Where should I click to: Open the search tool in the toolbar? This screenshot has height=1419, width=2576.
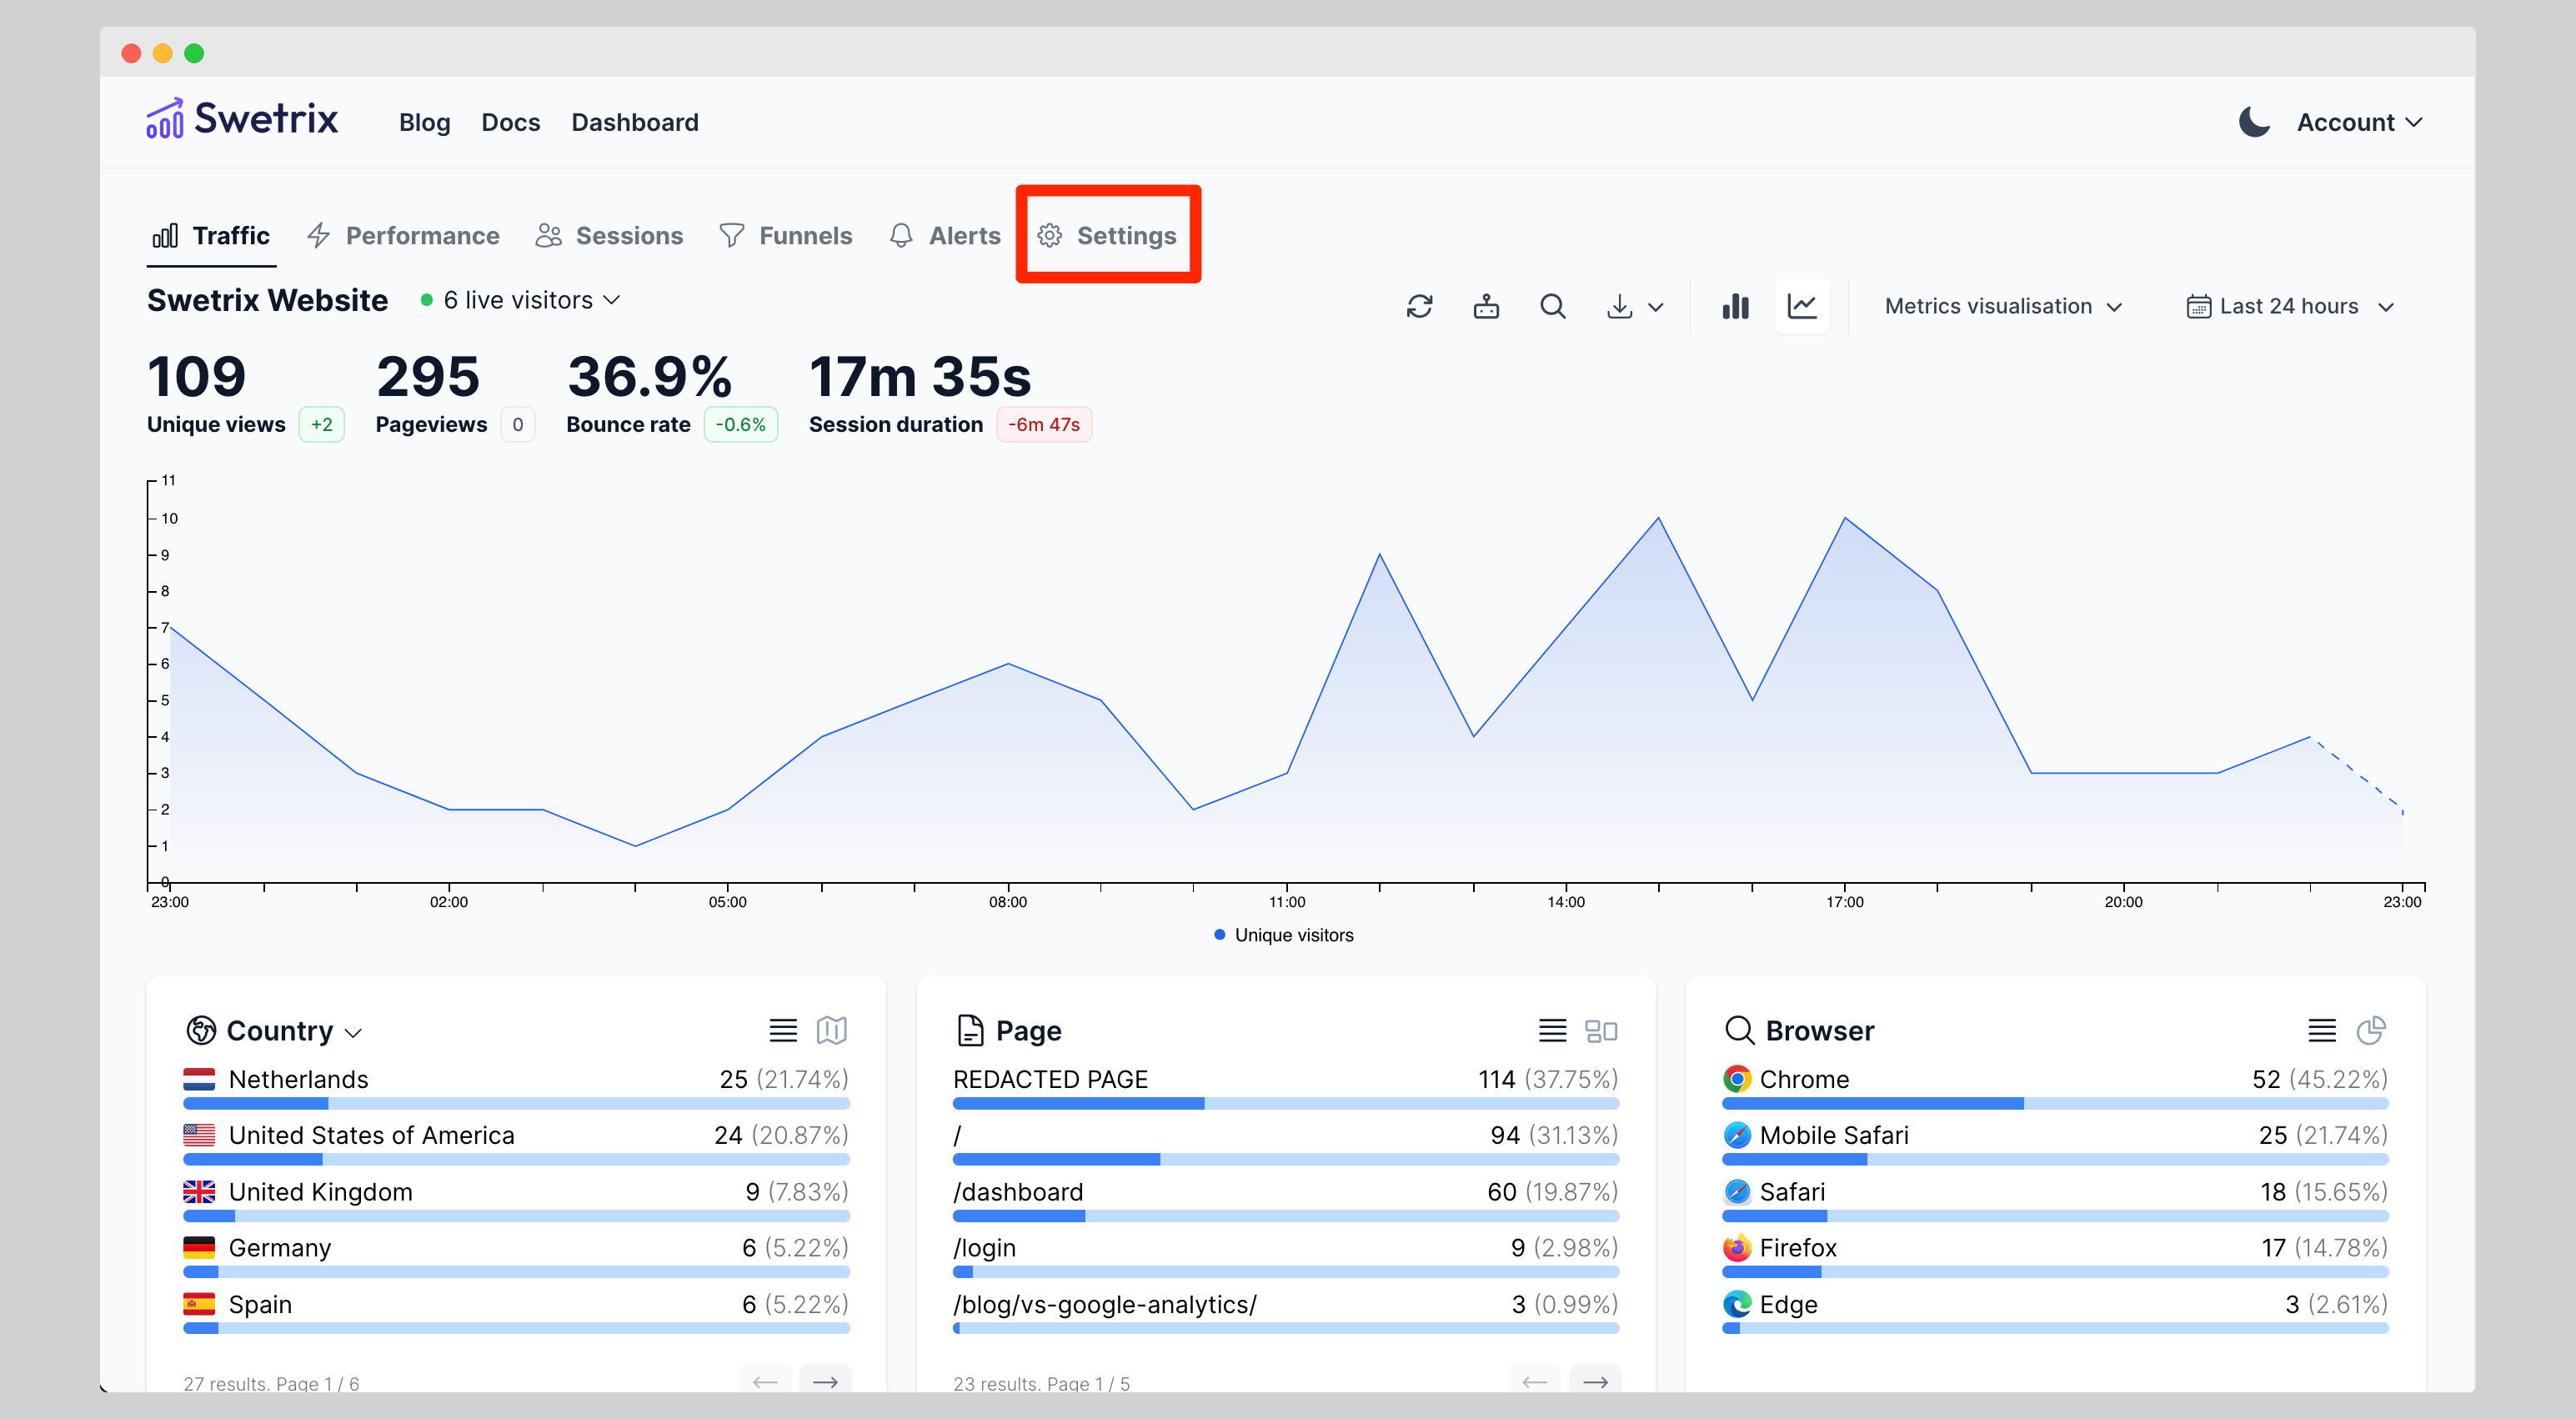pos(1552,306)
